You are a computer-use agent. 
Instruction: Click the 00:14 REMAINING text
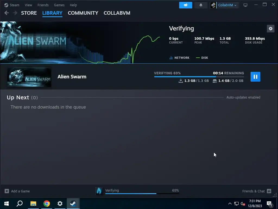(228, 73)
